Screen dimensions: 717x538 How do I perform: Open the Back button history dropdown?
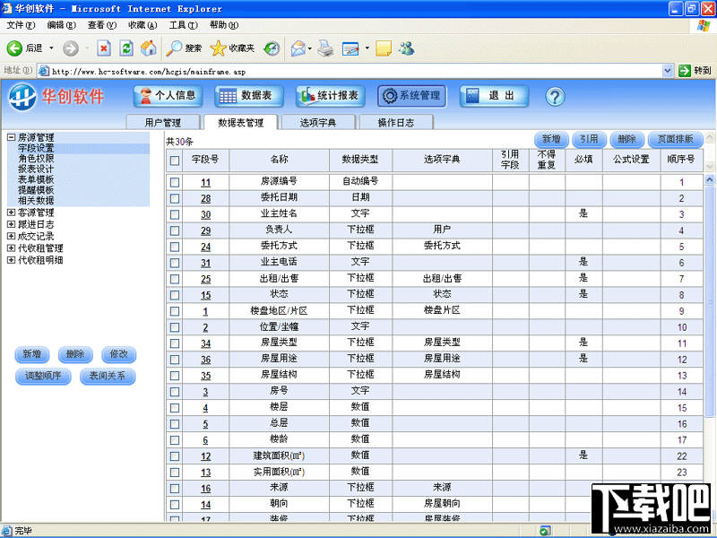[51, 48]
